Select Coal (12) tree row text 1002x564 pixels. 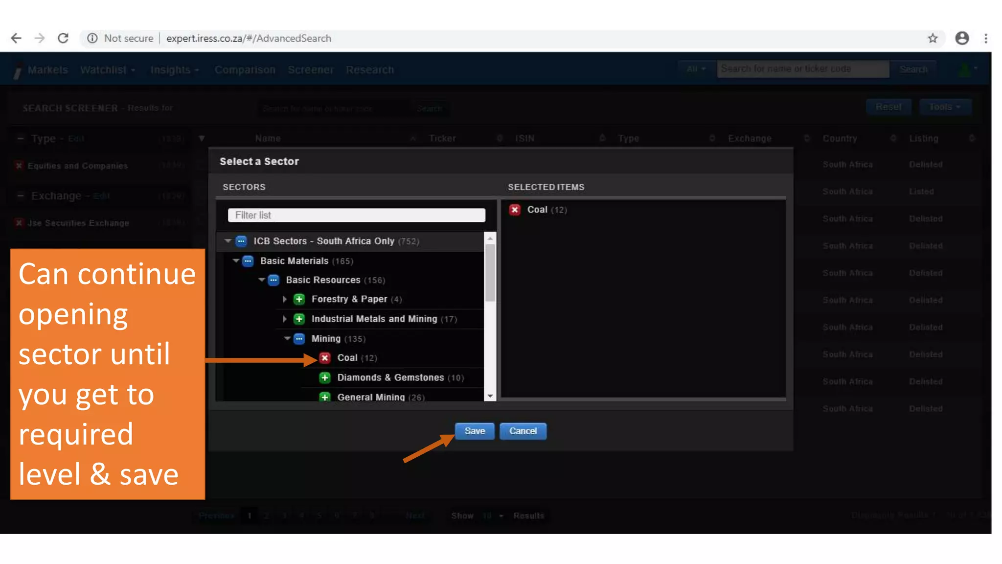pyautogui.click(x=357, y=358)
